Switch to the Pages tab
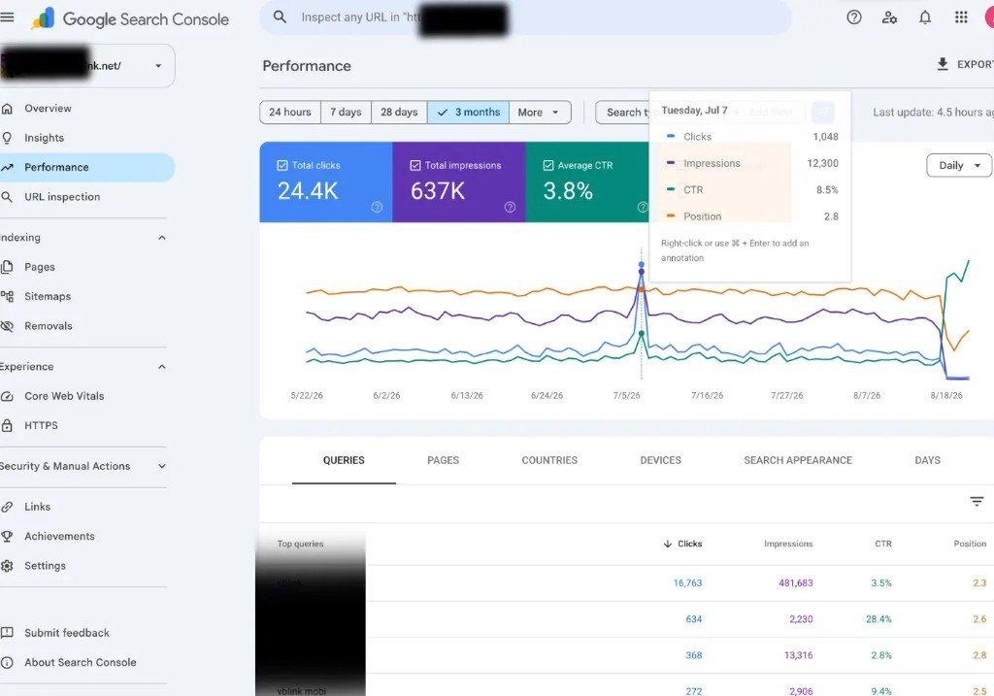This screenshot has width=994, height=696. [443, 460]
